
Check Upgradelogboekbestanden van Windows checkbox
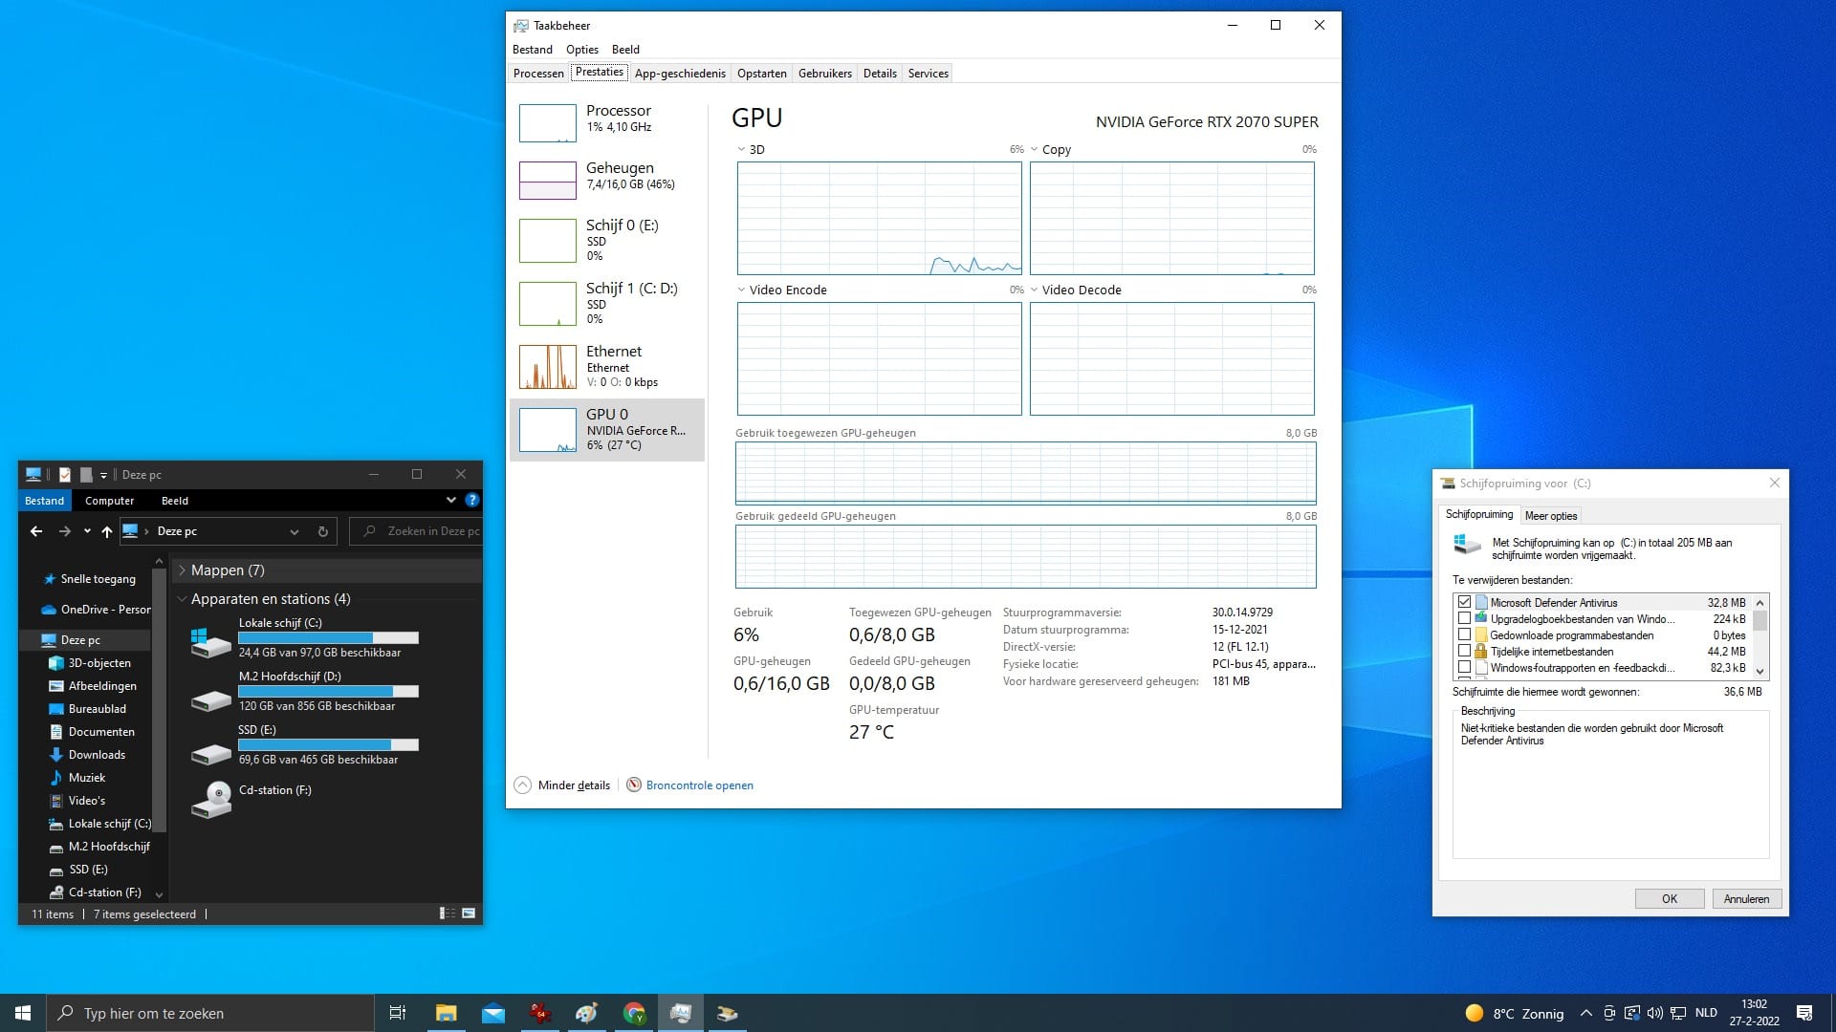click(x=1464, y=618)
